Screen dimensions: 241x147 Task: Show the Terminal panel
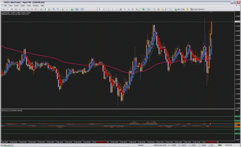(x=166, y=9)
